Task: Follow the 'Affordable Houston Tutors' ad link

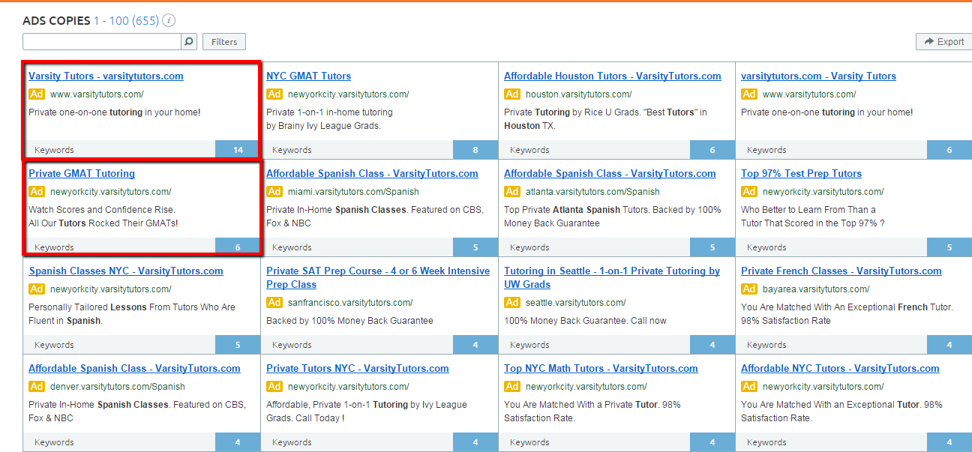Action: 613,76
